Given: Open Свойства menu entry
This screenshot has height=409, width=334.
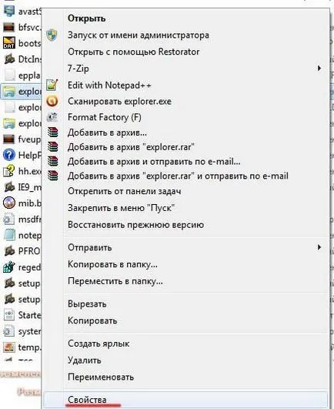Looking at the screenshot, I should [87, 399].
